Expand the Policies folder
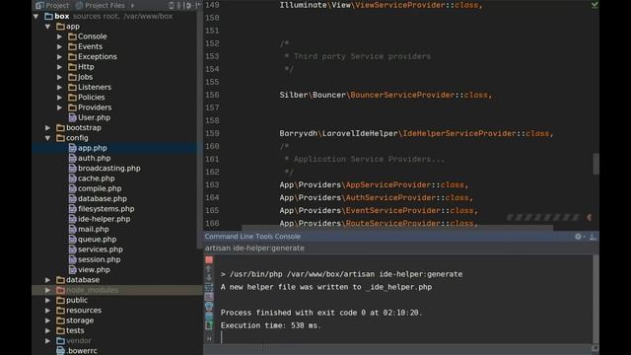Viewport: 631px width, 355px height. pyautogui.click(x=59, y=98)
